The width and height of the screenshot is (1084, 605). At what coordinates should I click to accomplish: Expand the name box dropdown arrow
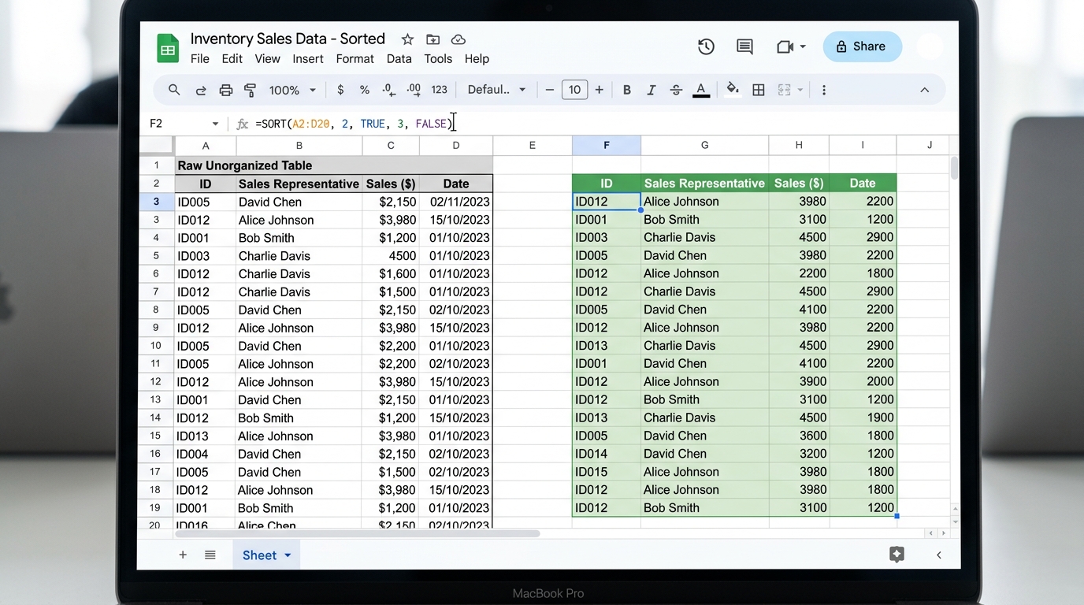coord(215,124)
